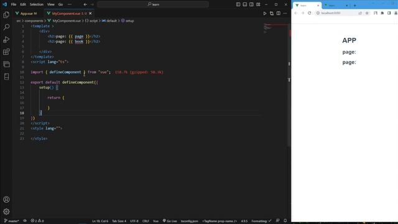Open the View menu
The image size is (398, 224).
[x=51, y=4]
